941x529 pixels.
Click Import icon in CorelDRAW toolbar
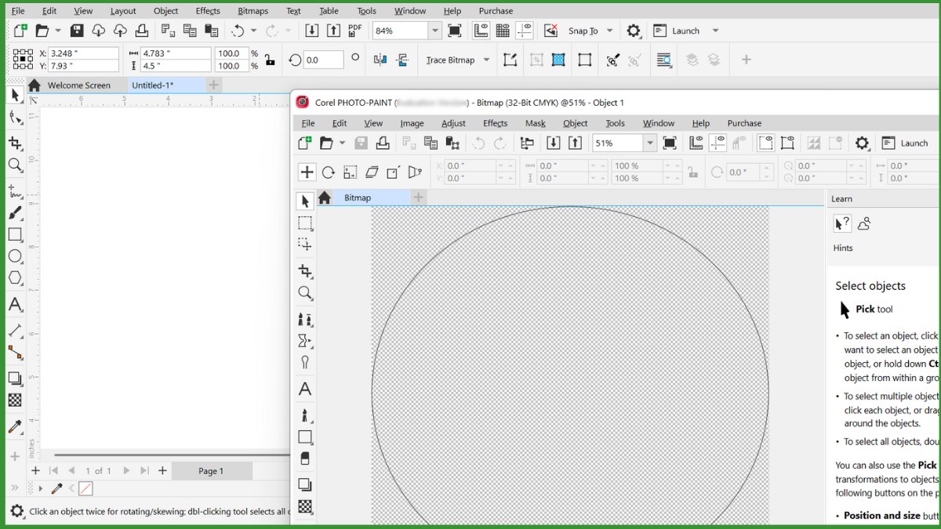(x=311, y=31)
